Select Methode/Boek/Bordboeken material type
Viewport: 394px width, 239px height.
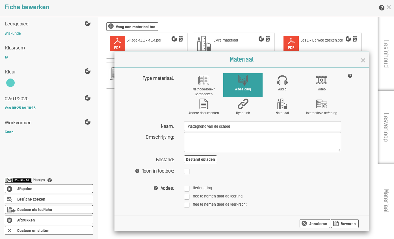[204, 85]
